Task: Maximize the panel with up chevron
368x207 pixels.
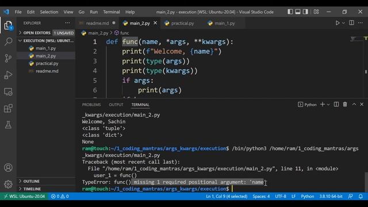Action: tap(354, 105)
